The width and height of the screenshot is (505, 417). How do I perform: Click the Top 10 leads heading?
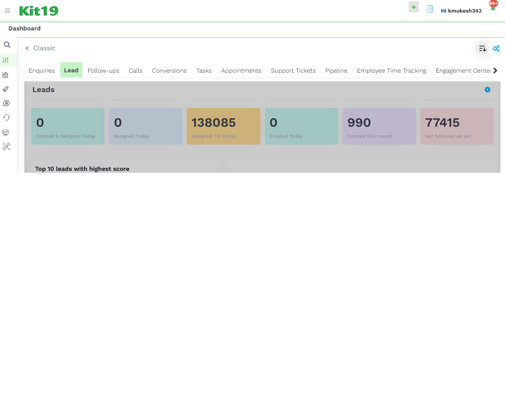(82, 169)
